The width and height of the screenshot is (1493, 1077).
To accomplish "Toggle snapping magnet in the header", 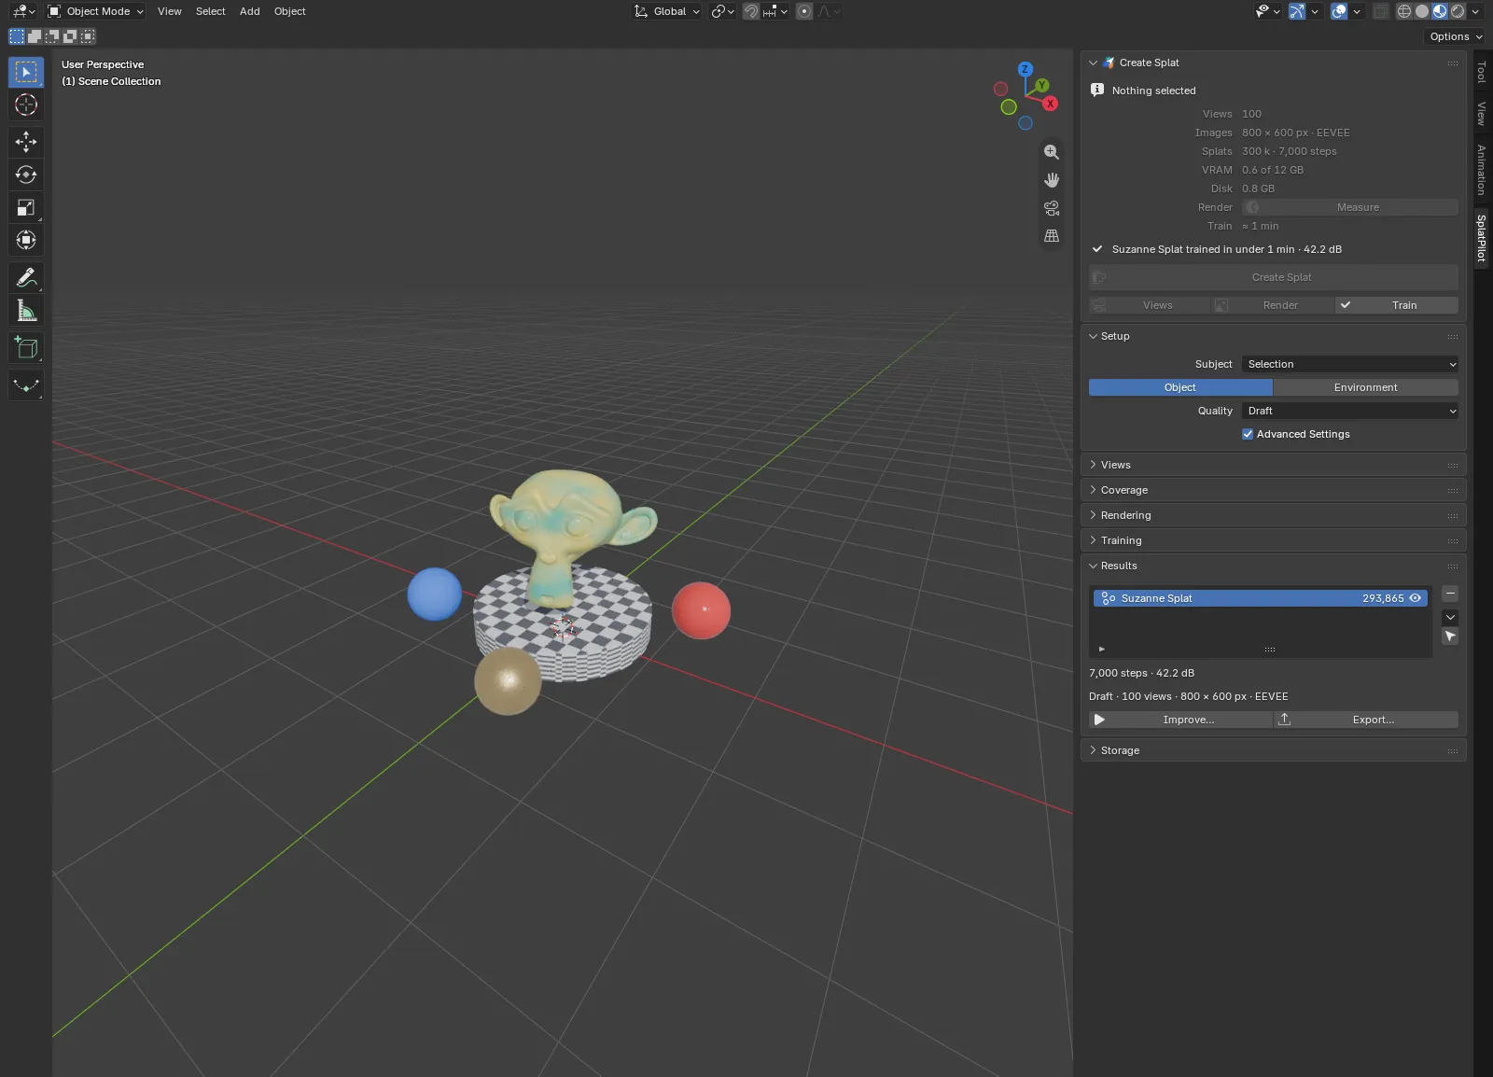I will pyautogui.click(x=751, y=11).
